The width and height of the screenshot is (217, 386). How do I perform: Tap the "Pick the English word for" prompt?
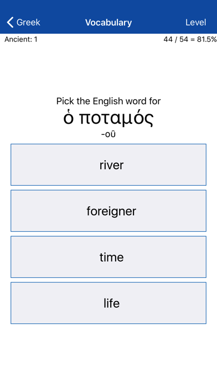[108, 101]
